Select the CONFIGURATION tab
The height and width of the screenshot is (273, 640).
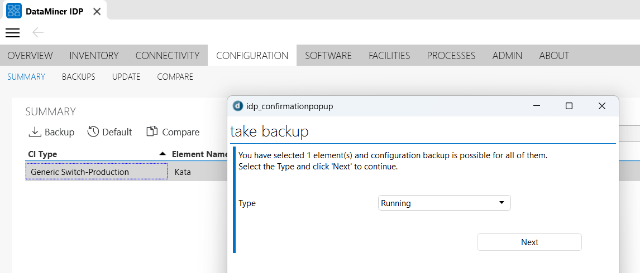point(252,55)
